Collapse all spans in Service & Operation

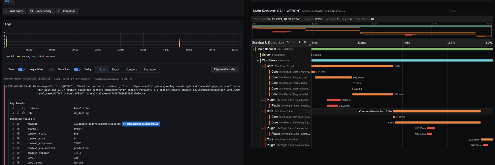[305, 42]
